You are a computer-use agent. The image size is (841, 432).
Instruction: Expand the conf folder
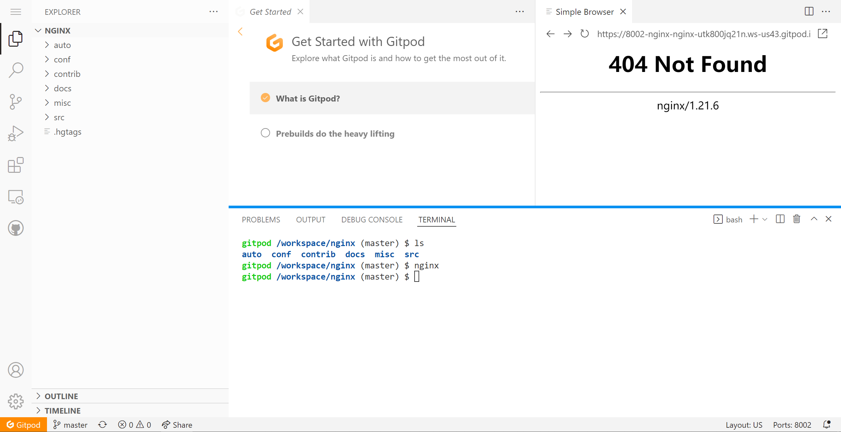click(62, 59)
